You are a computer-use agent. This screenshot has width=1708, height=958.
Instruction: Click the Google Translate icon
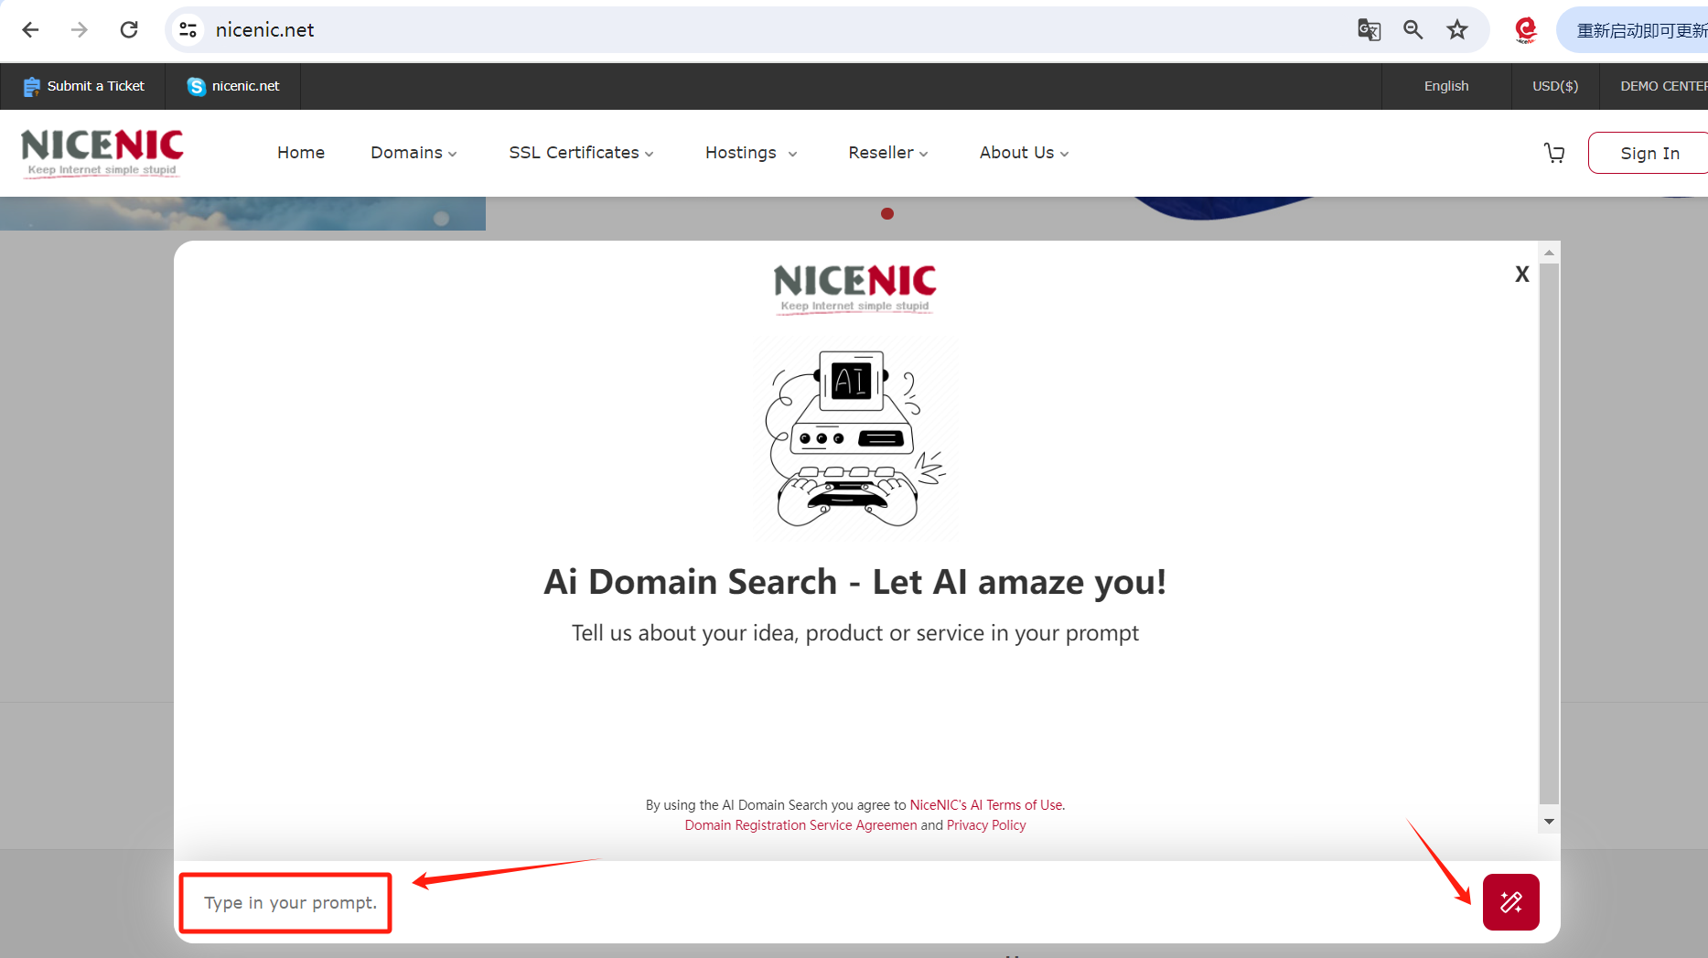point(1369,30)
